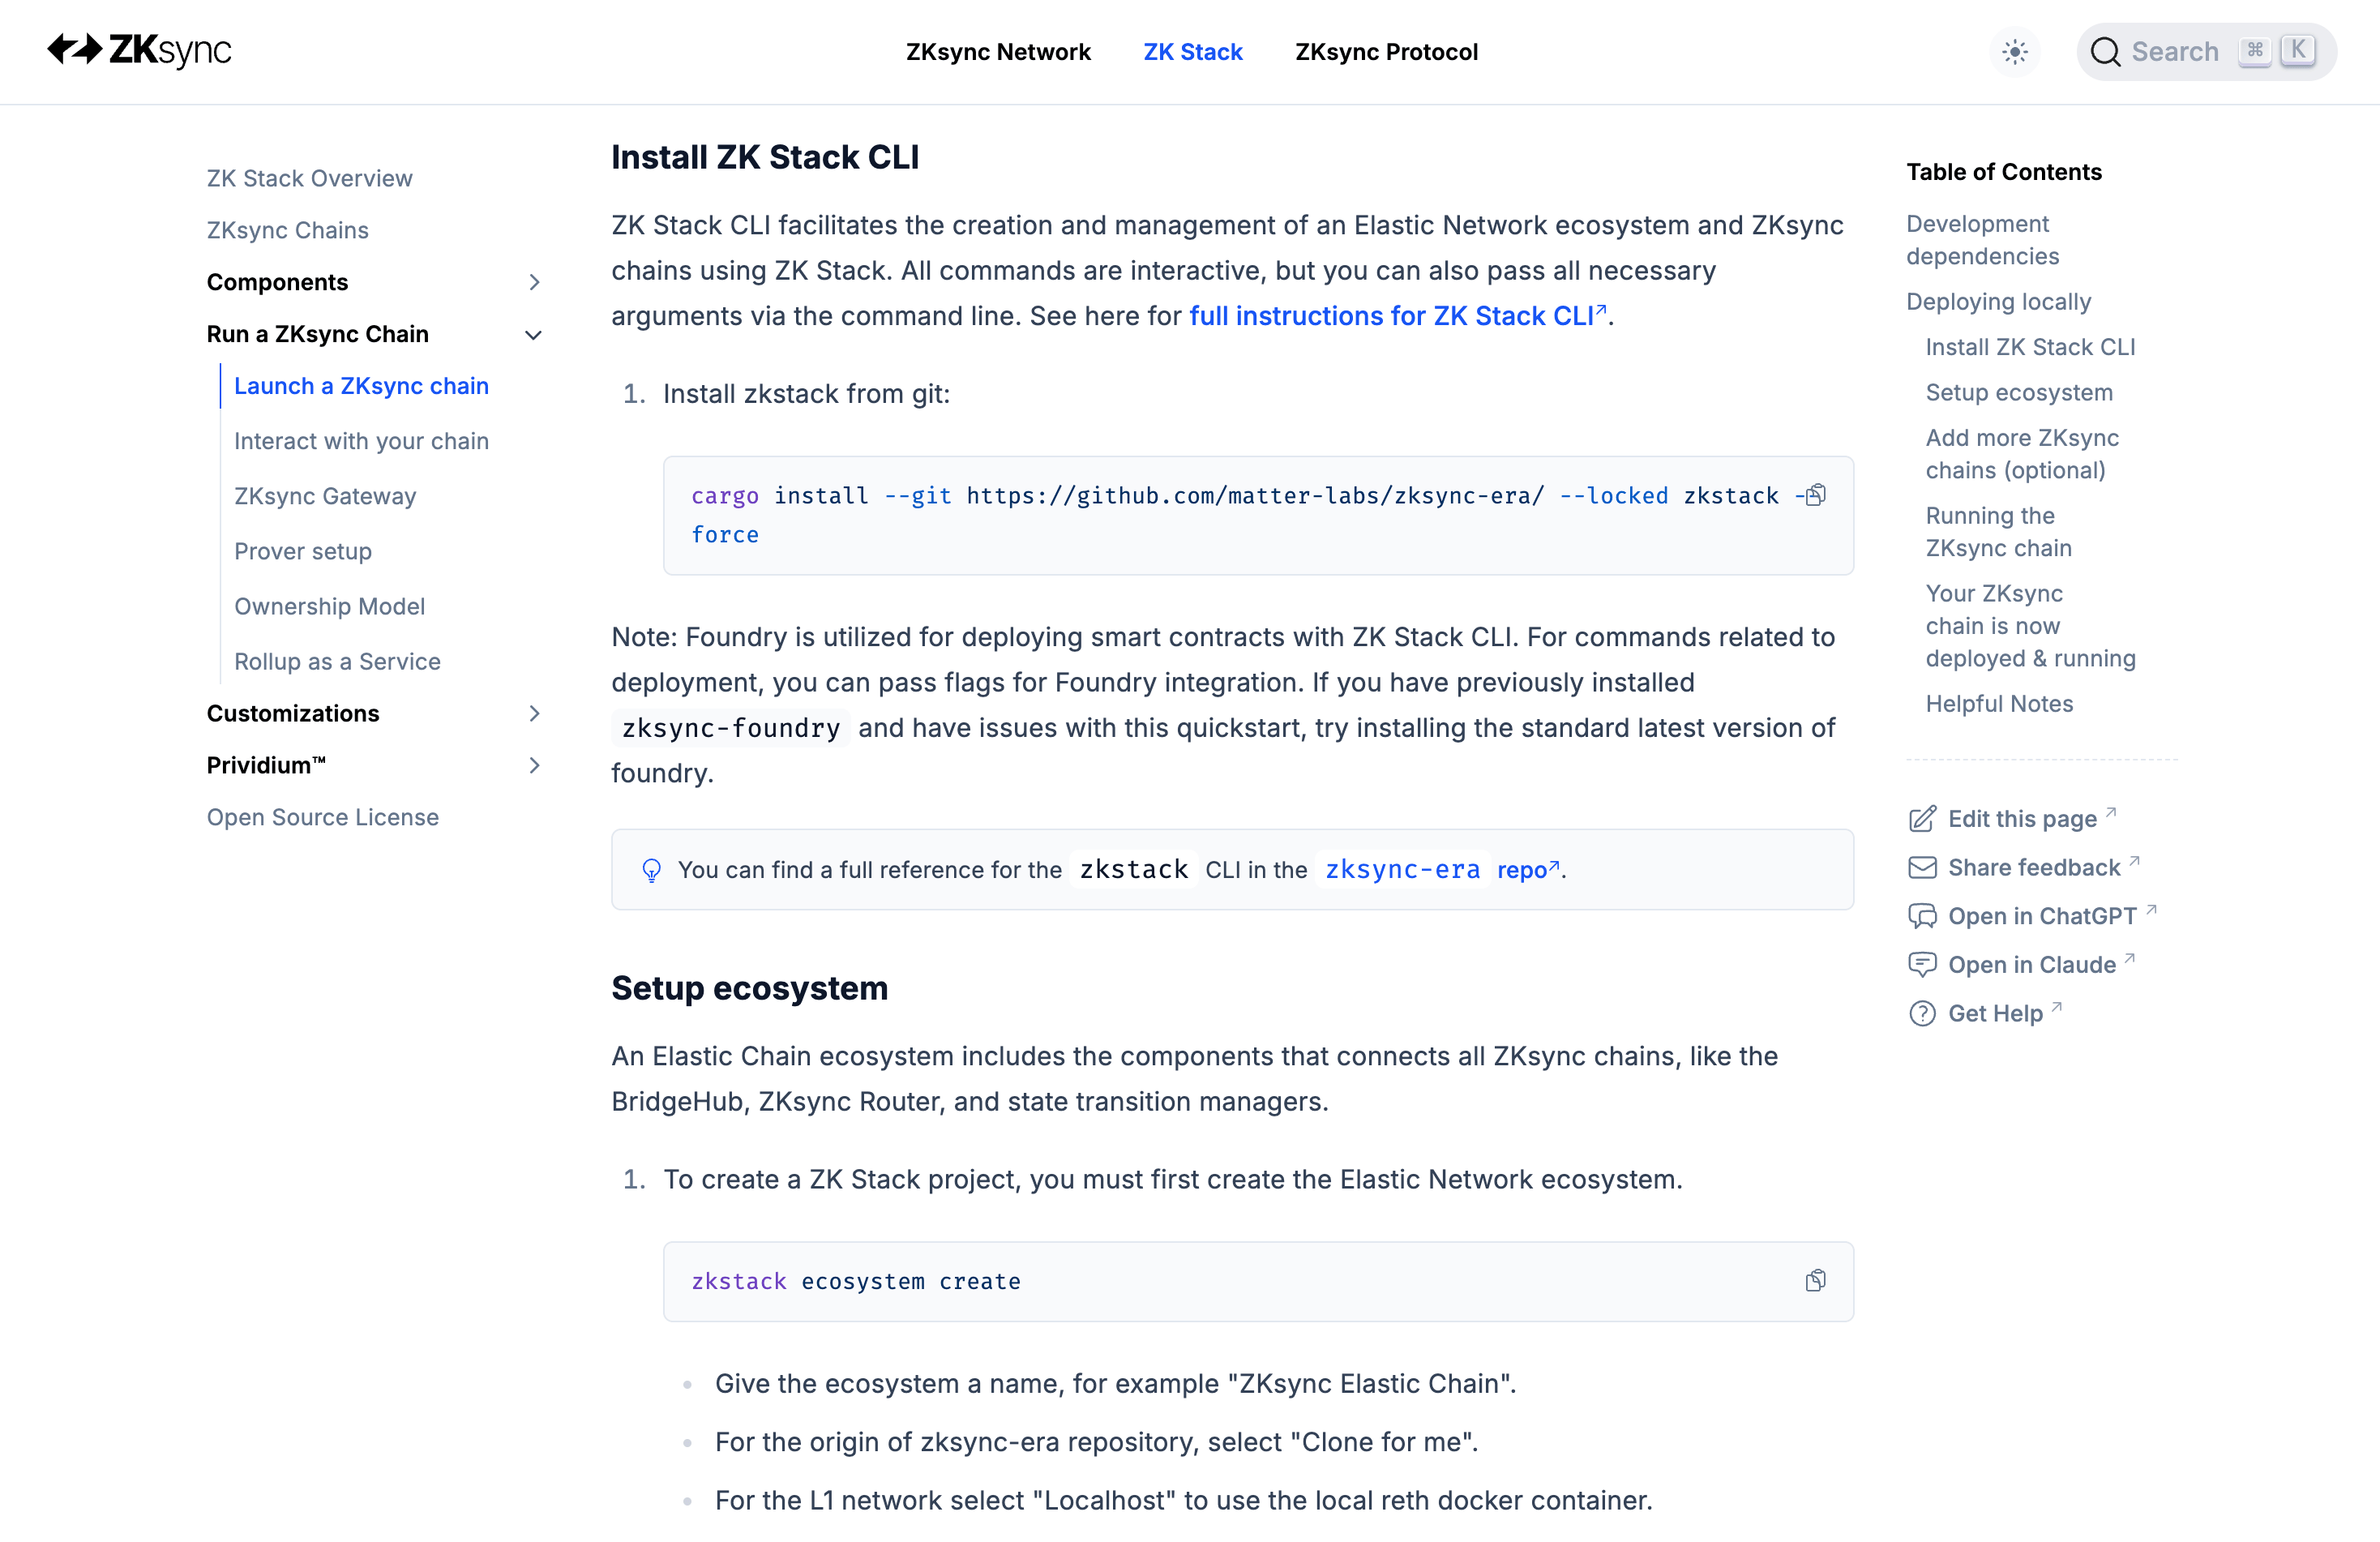2380x1542 pixels.
Task: Open Open Source License page
Action: tap(323, 817)
